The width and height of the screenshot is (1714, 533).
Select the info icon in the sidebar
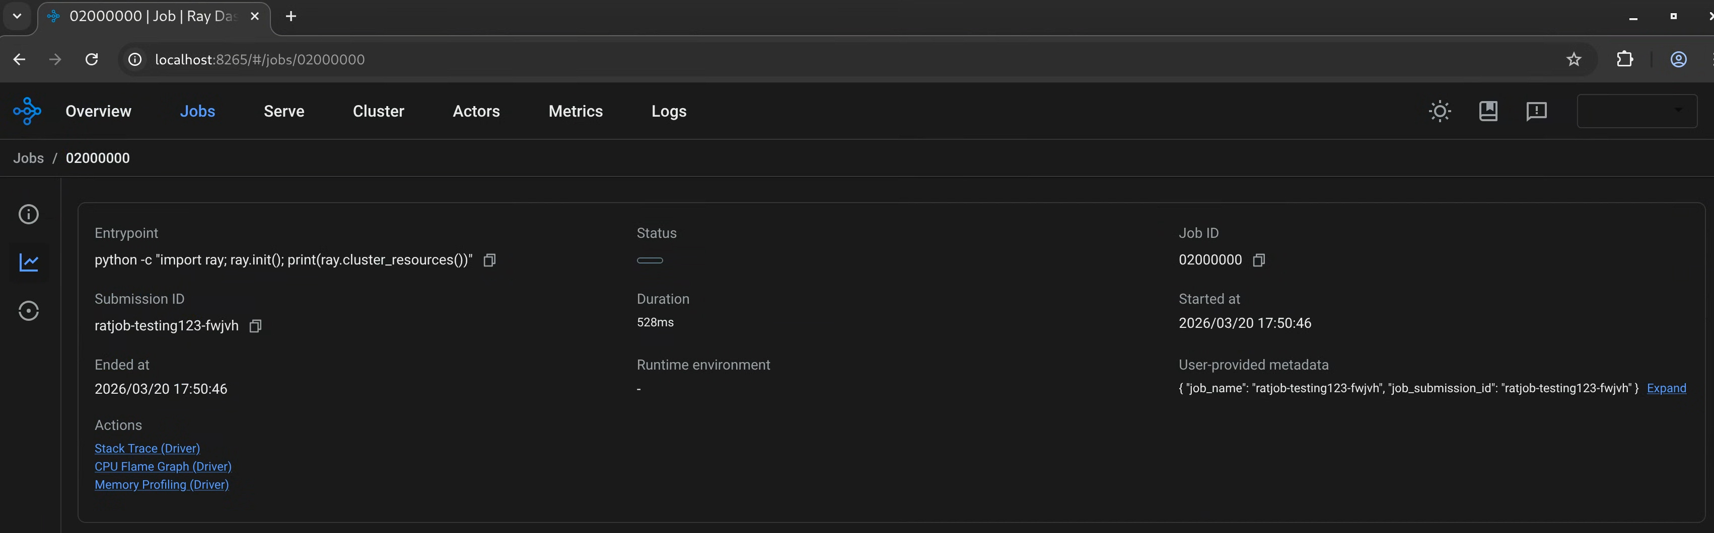click(29, 214)
